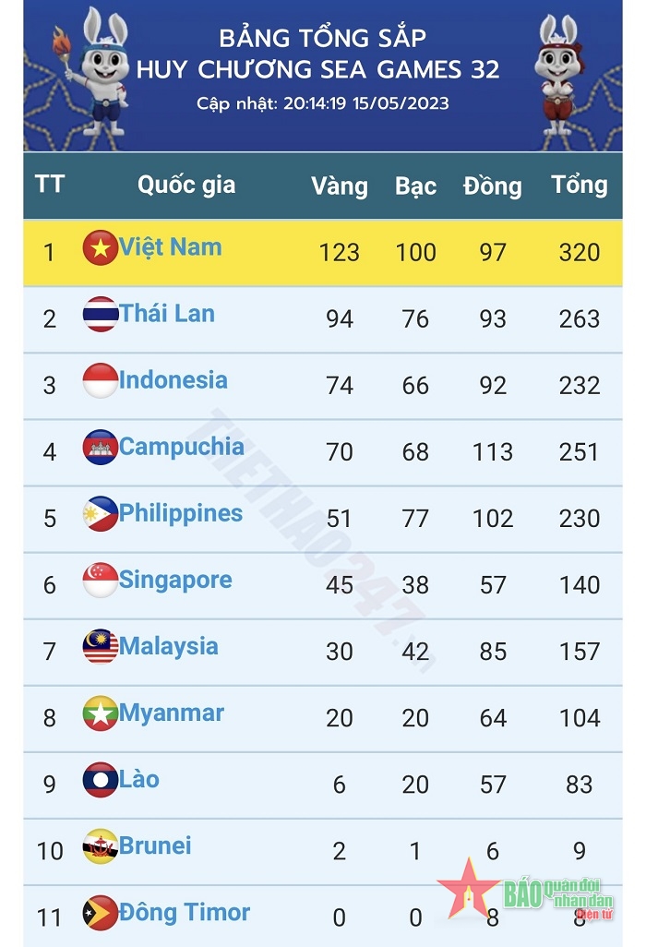Click the Malaysia flag icon
Viewport: 646px width, 947px height.
100,647
